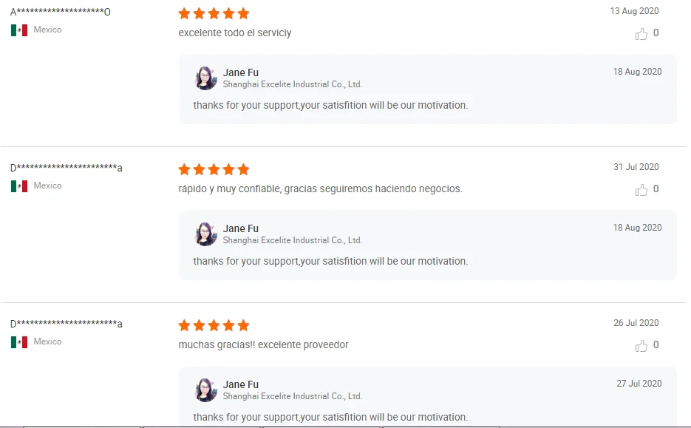691x428 pixels.
Task: Click the "Mexico" country label under reviewer A***O
Action: point(47,30)
